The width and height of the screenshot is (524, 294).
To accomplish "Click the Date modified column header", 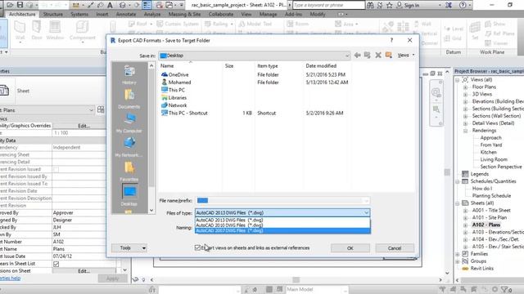I will [x=321, y=66].
